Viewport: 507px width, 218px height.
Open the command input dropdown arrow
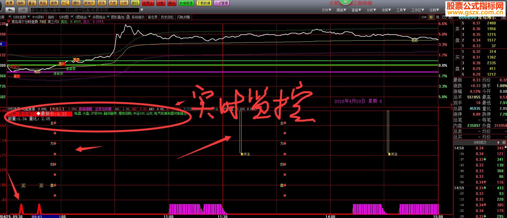point(142,10)
